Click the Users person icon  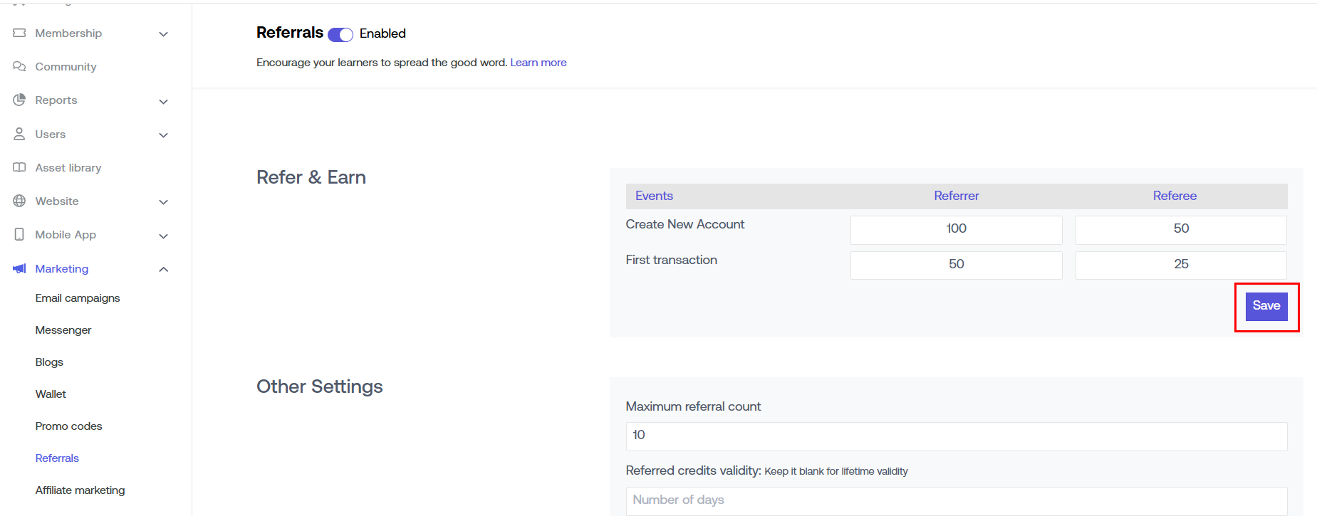tap(19, 134)
